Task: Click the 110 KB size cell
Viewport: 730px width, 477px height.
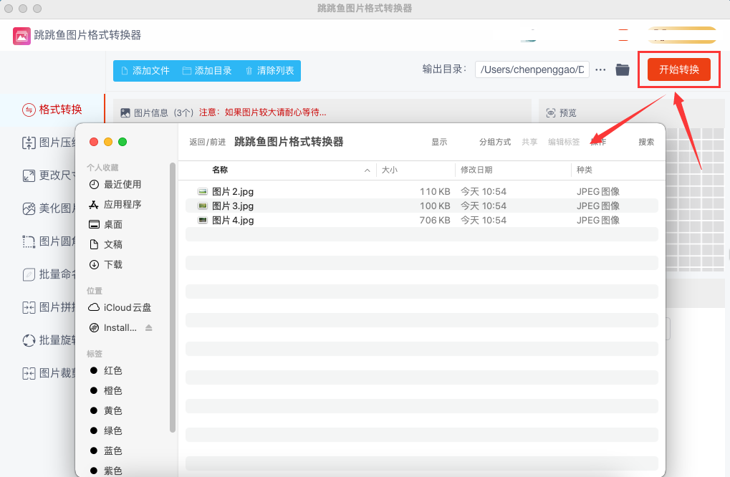Action: tap(435, 191)
